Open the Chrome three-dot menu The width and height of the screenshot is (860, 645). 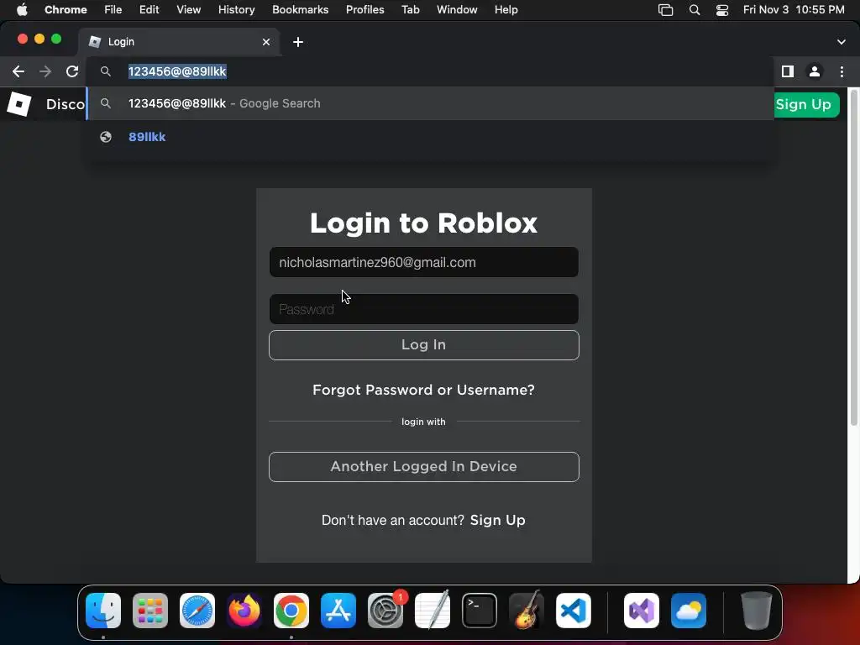point(842,71)
